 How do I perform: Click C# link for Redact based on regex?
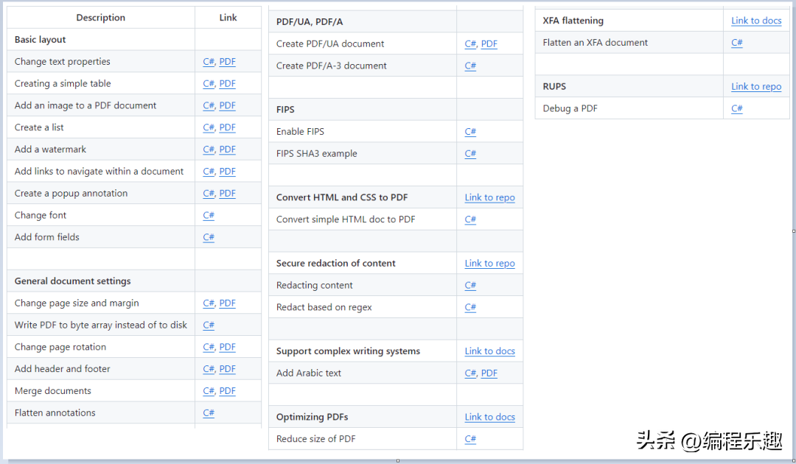pyautogui.click(x=470, y=307)
